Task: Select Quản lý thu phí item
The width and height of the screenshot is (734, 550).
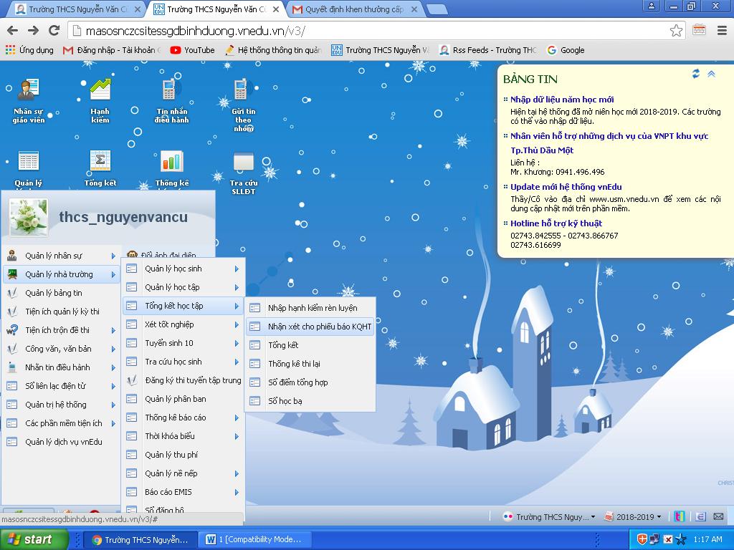Action: 183,455
